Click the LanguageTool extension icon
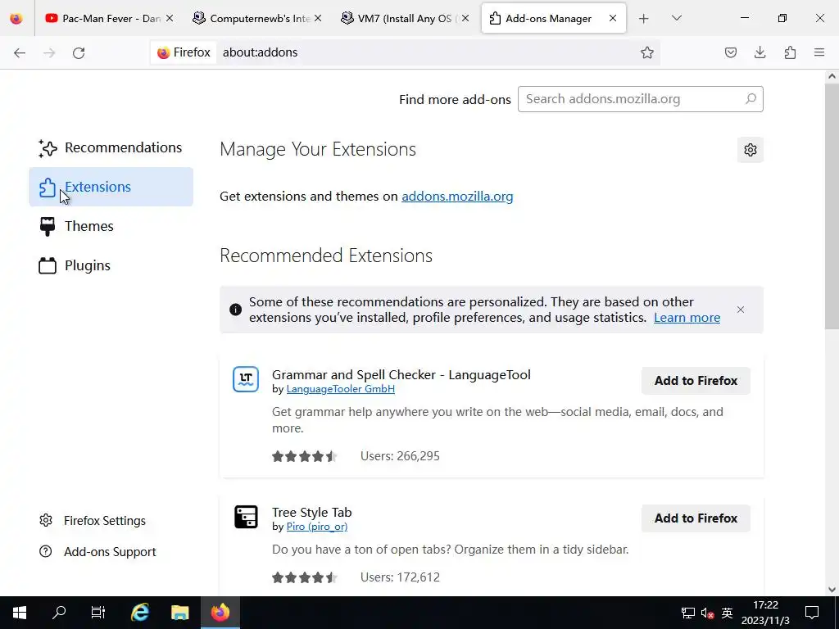Image resolution: width=839 pixels, height=629 pixels. 246,379
